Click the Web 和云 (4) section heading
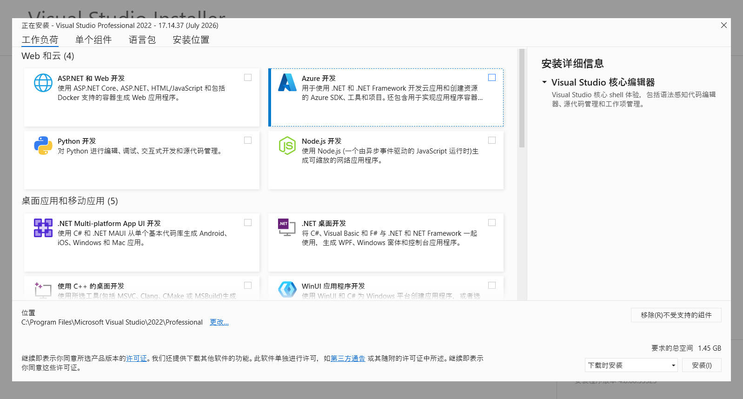 click(48, 56)
